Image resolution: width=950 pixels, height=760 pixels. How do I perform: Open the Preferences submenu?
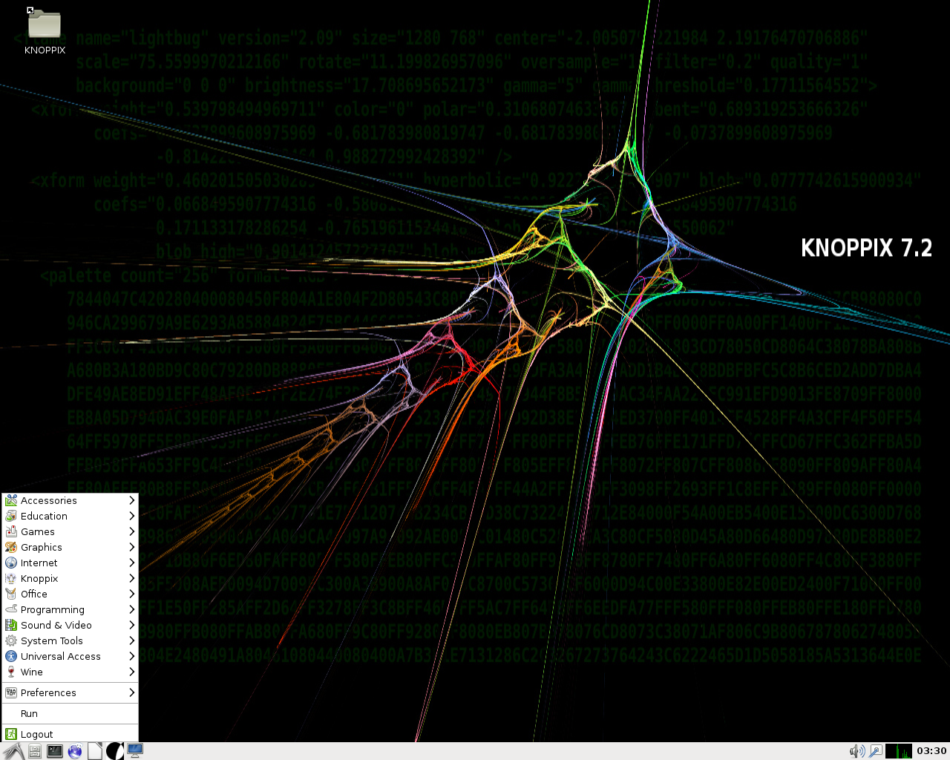pos(70,692)
